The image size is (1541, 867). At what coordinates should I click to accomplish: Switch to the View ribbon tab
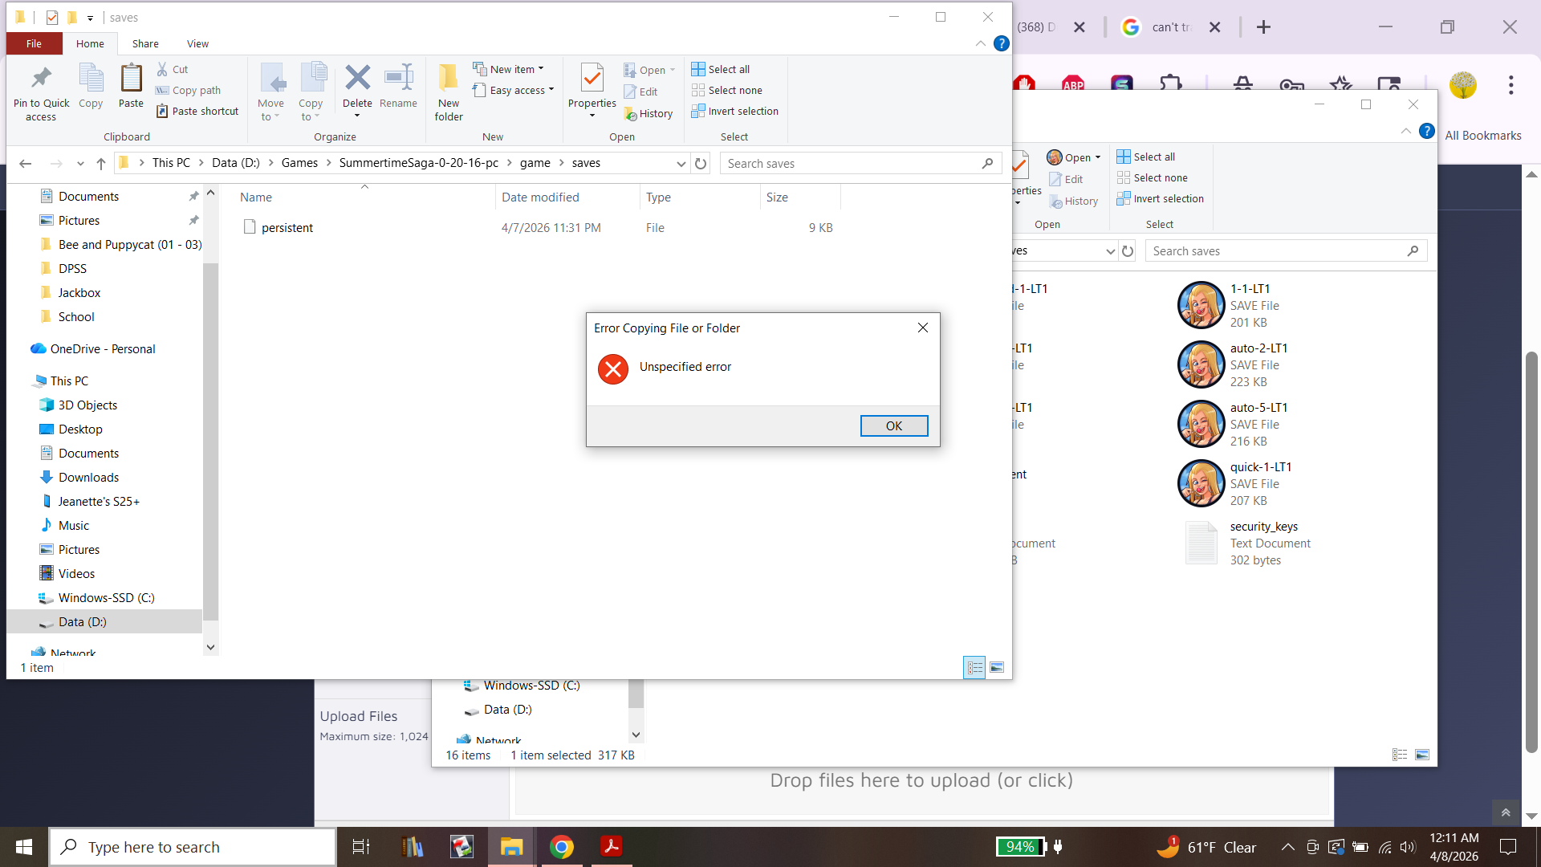197,44
